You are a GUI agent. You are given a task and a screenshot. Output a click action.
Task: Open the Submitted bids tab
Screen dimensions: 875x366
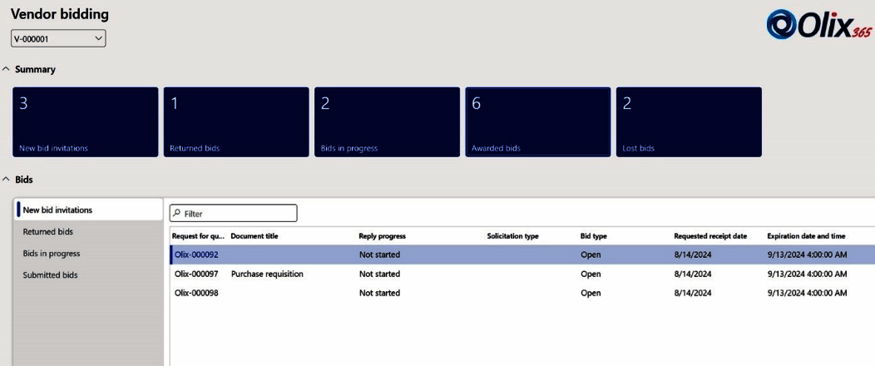pyautogui.click(x=50, y=275)
